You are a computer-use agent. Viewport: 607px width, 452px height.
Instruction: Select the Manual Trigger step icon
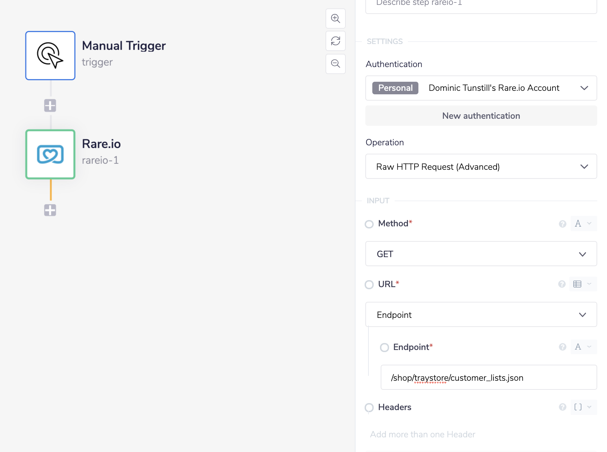tap(50, 56)
